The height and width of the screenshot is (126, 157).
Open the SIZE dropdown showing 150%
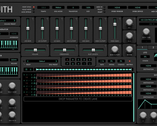pos(88,8)
